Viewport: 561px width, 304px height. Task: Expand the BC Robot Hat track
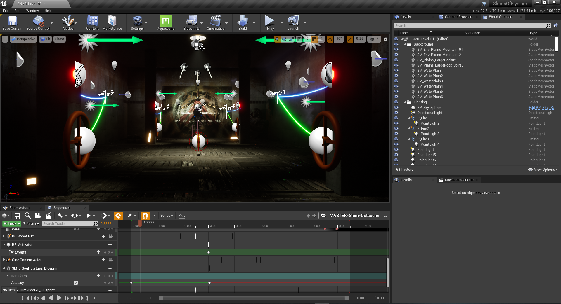(4, 236)
